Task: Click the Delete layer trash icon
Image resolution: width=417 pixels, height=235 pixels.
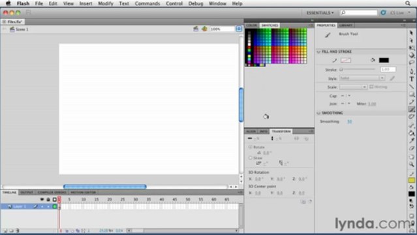Action: pos(17,230)
